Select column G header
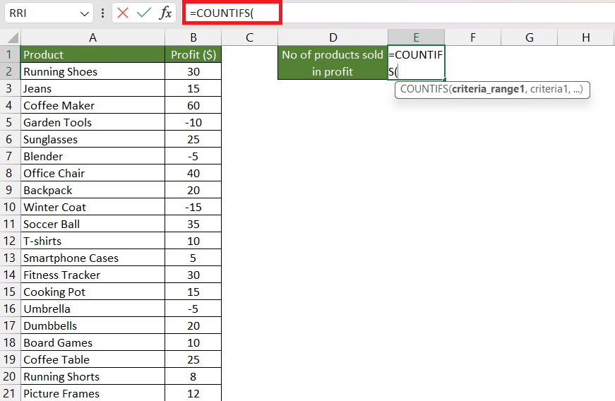 click(529, 37)
